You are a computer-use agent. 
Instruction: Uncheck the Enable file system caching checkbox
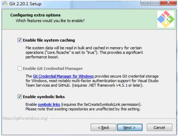coord(19,40)
